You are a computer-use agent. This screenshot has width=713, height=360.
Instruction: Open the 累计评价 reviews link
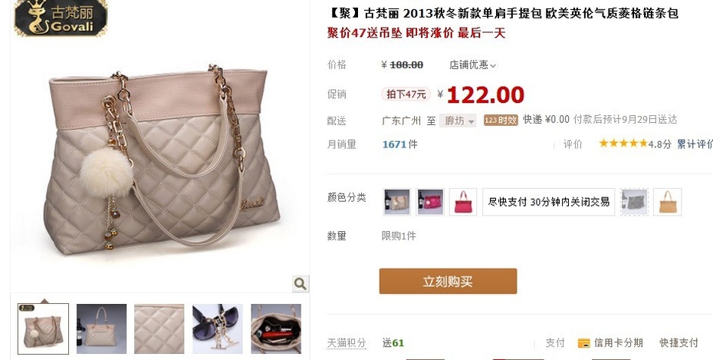695,144
